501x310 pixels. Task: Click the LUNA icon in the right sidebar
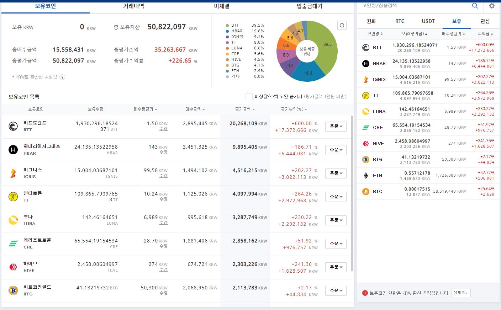pos(366,112)
